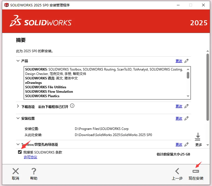Image resolution: width=212 pixels, height=186 pixels.
Task: Go back with the 上一步 arrow
Action: [177, 171]
